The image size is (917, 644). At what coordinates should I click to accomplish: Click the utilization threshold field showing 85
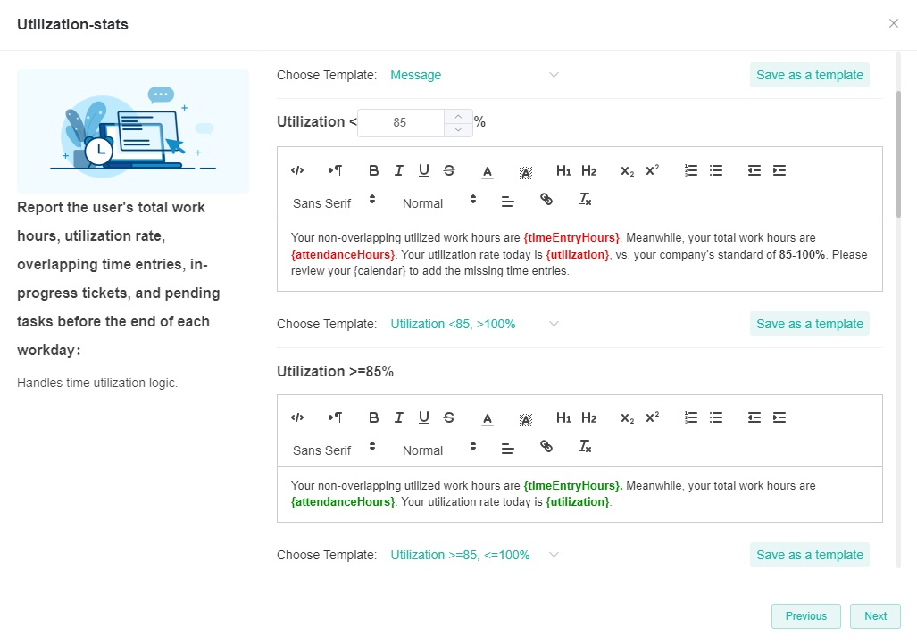[399, 123]
